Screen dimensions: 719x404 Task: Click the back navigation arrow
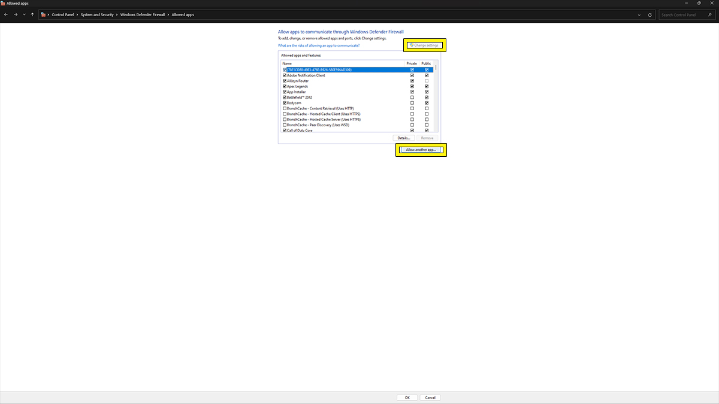coord(6,14)
